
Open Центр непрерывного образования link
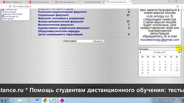coord(60,34)
